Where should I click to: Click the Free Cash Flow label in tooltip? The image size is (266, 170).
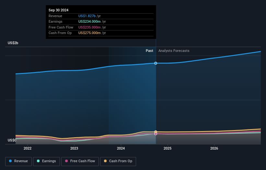tap(61, 27)
